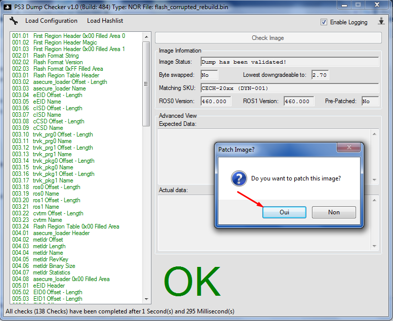Select '003.18 ros0 Offset - Length' row
Viewport: 393px width, 321px height.
point(46,187)
